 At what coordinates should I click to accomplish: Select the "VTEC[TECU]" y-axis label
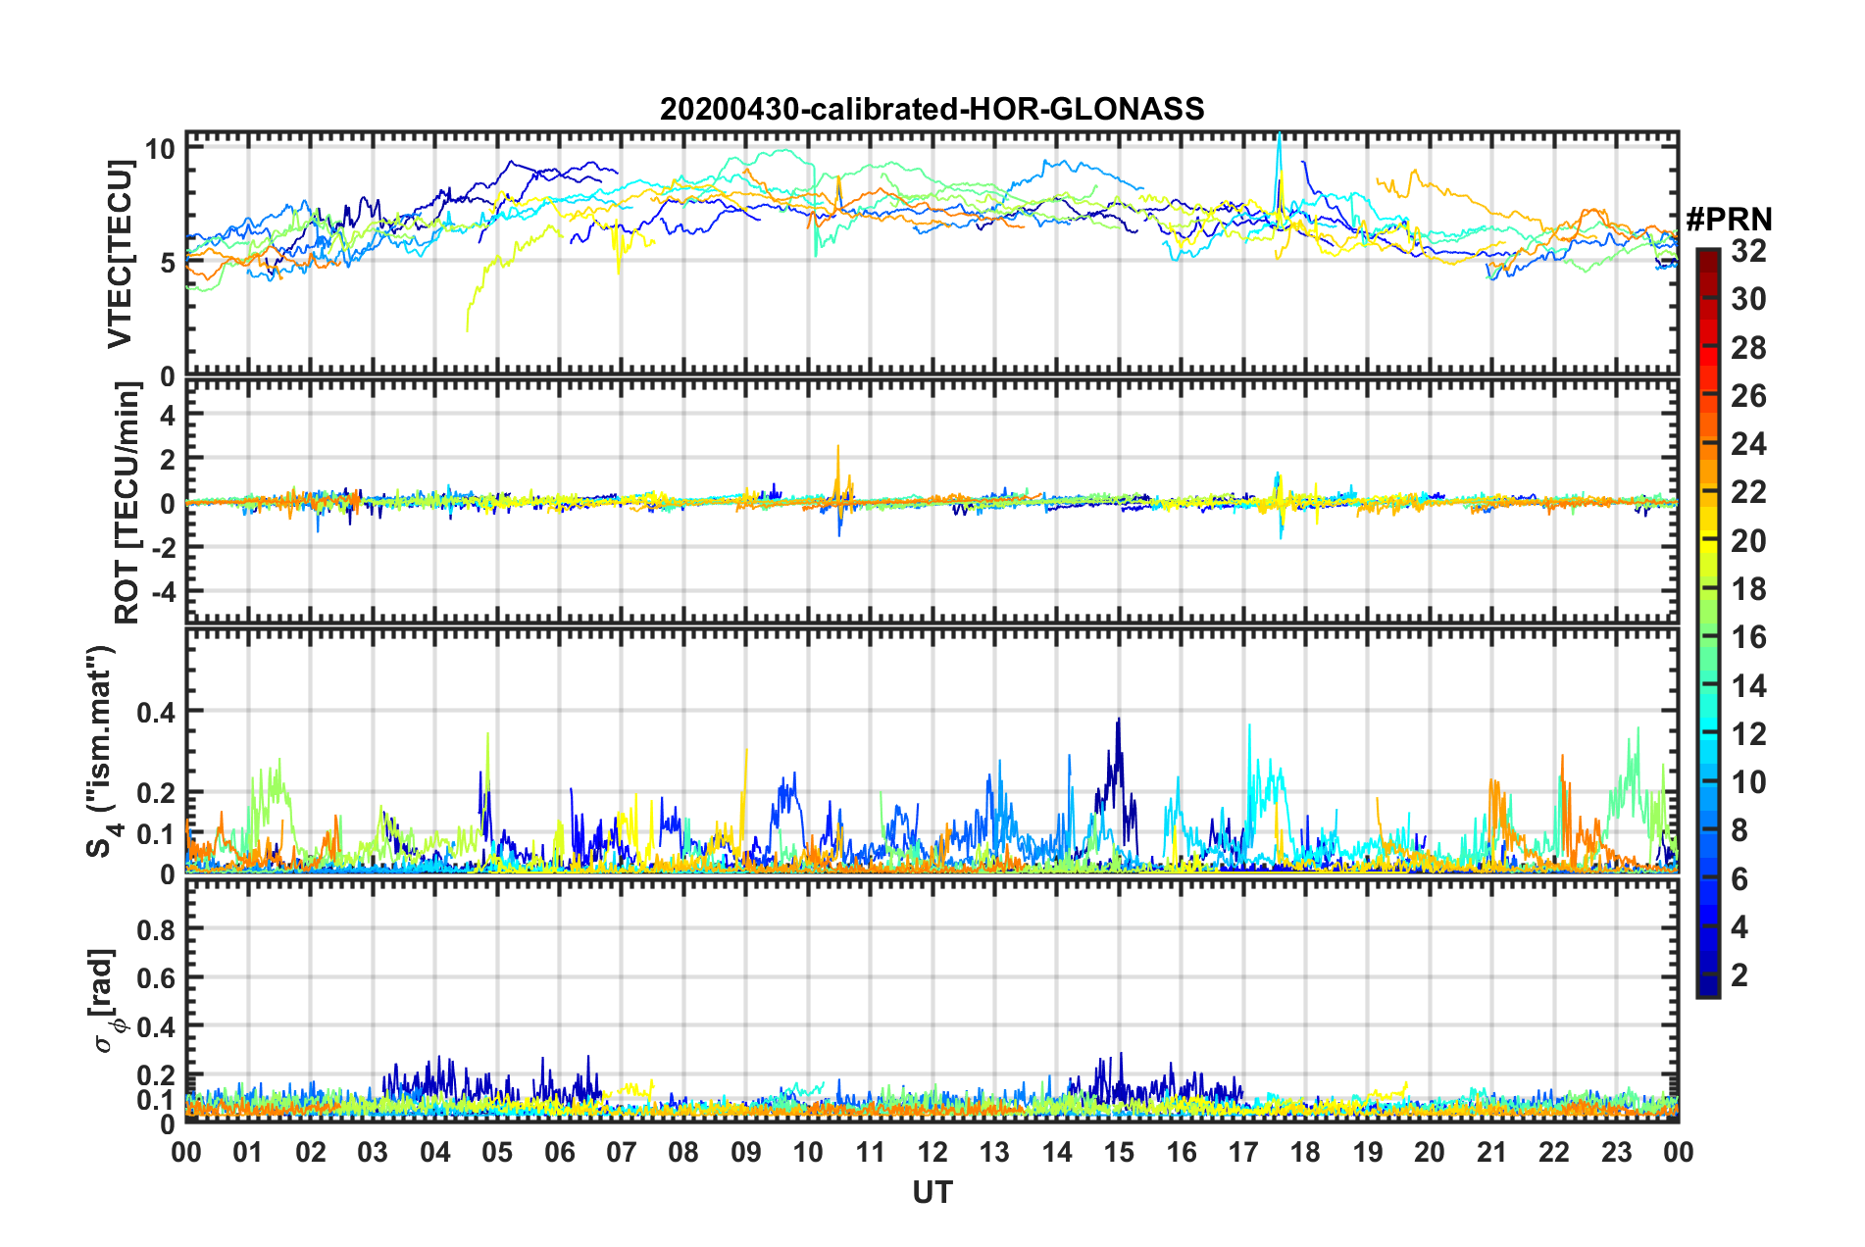click(120, 255)
